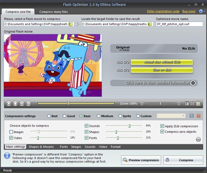
Task: Switch to the Sounds settings tab
Action: [90, 147]
